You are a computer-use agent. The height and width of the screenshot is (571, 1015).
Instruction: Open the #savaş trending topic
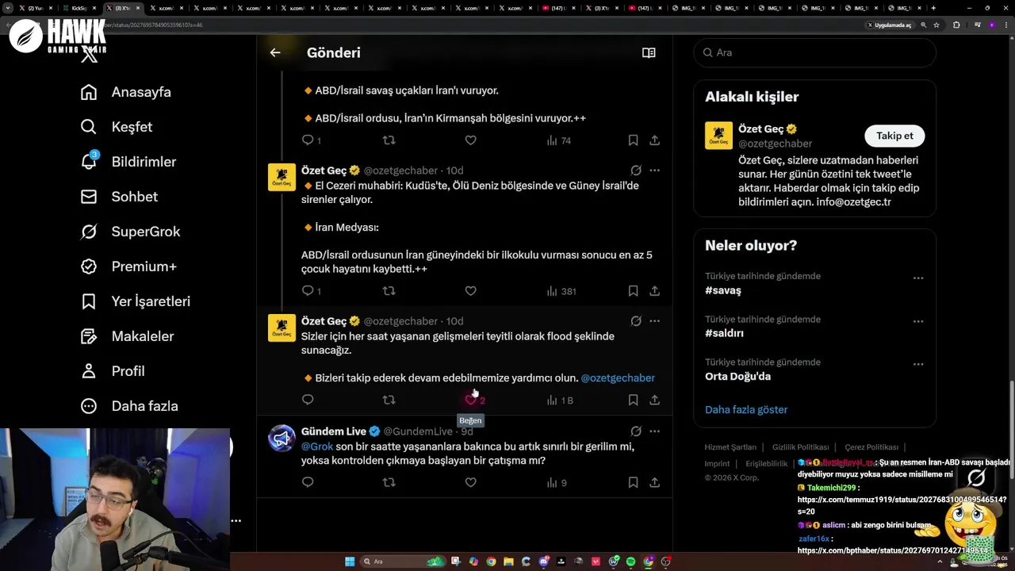(723, 290)
